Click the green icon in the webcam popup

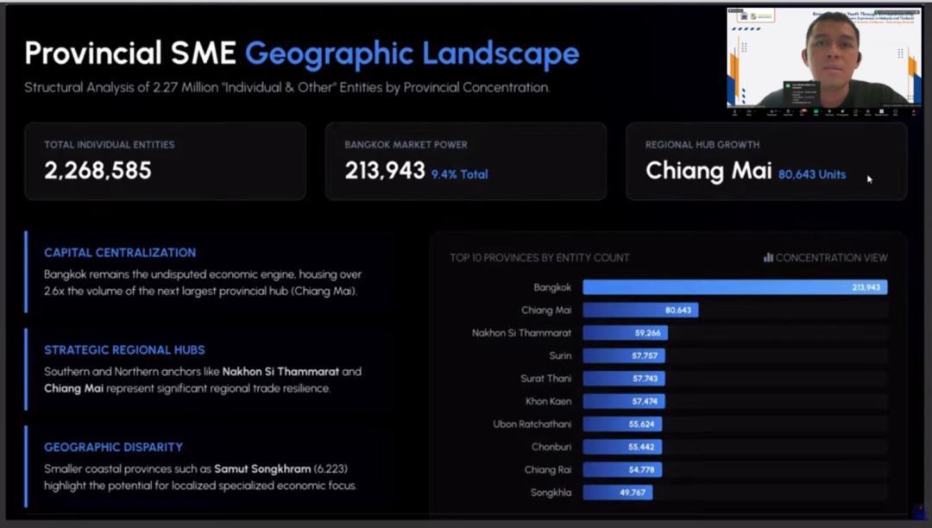click(x=787, y=85)
